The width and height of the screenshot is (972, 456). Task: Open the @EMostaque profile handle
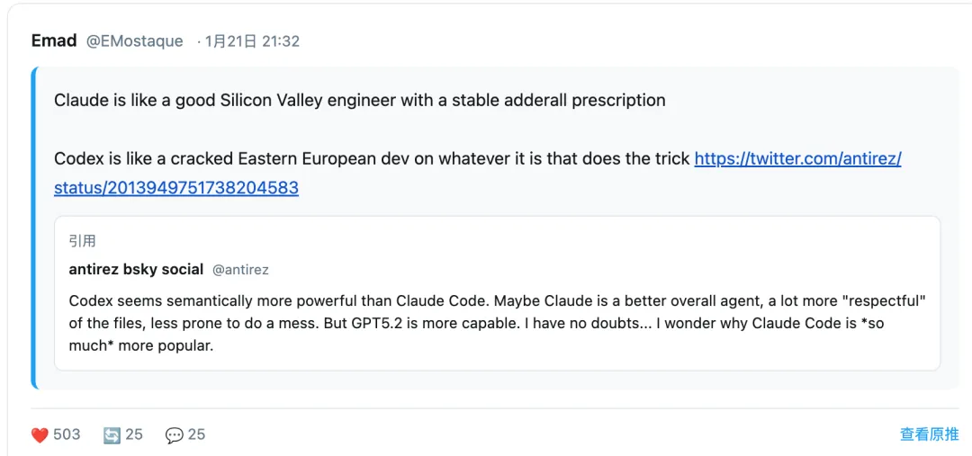[134, 41]
